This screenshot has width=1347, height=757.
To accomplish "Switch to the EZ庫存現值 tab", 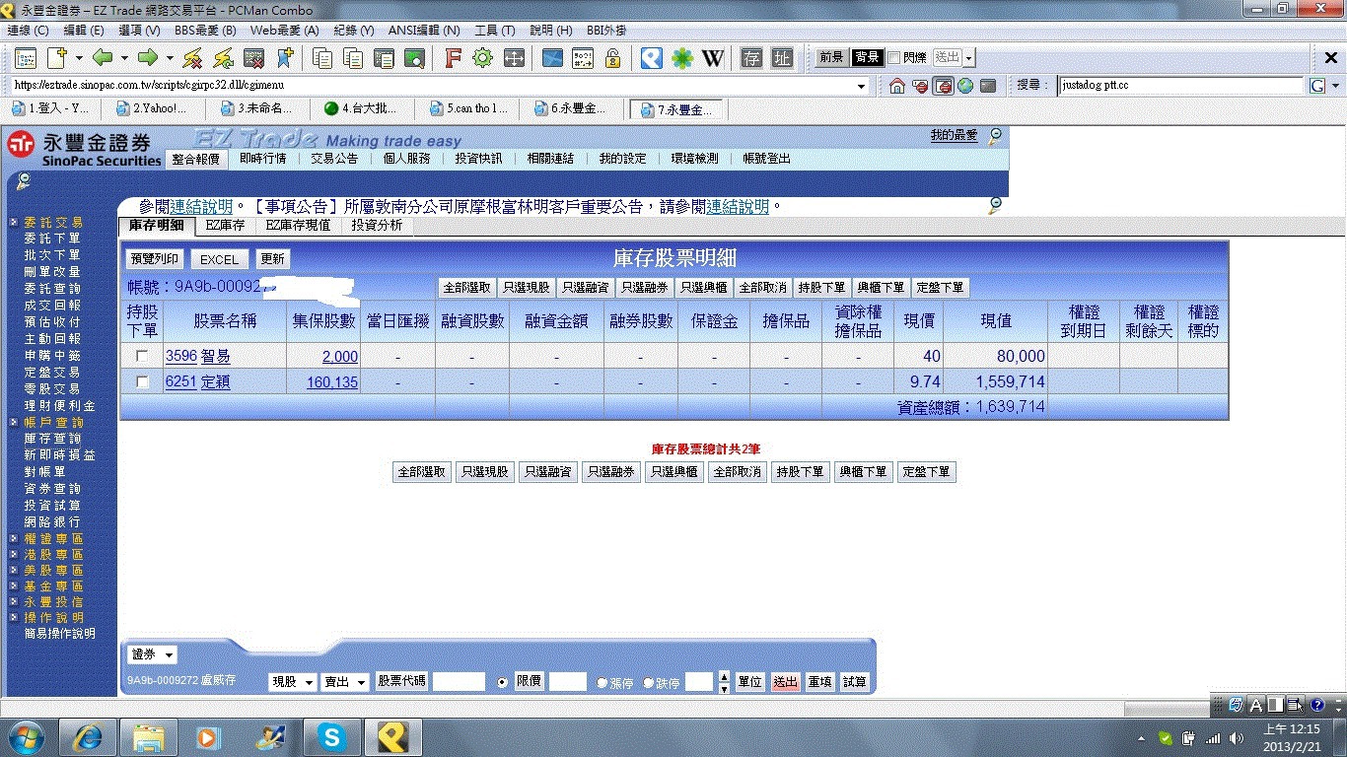I will tap(298, 226).
